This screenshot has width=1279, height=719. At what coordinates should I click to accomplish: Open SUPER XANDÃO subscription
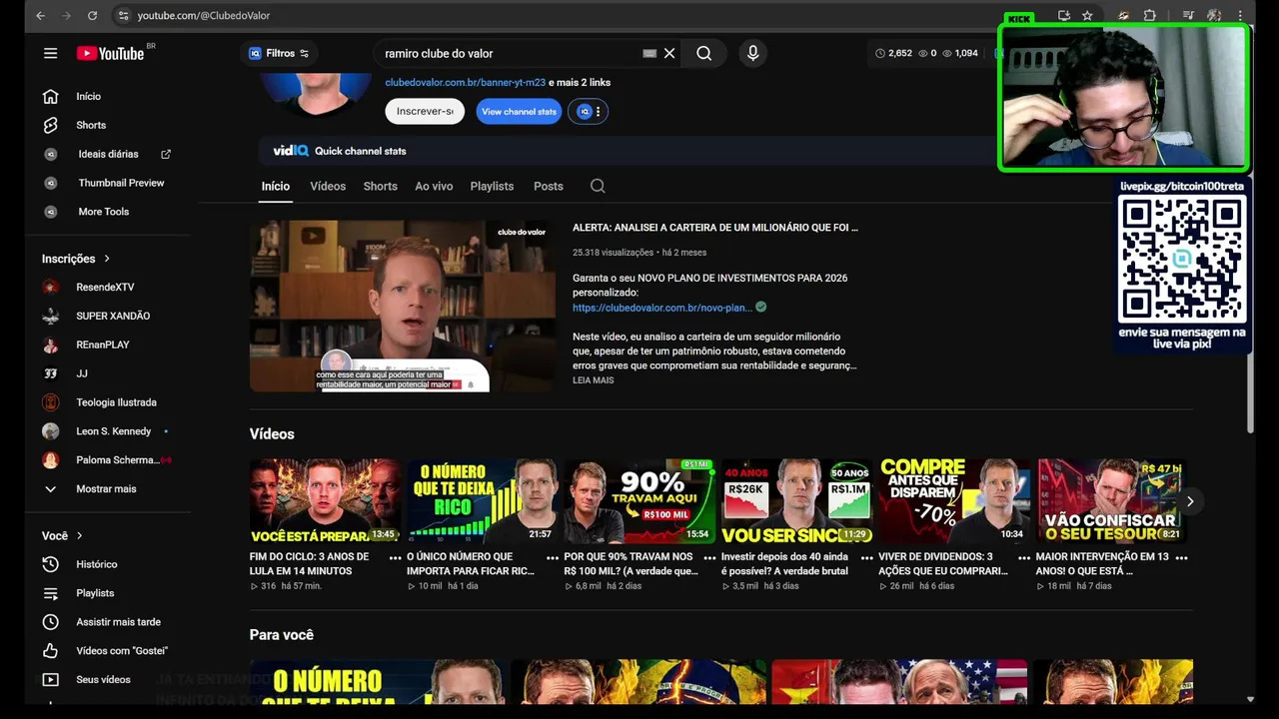(x=115, y=316)
